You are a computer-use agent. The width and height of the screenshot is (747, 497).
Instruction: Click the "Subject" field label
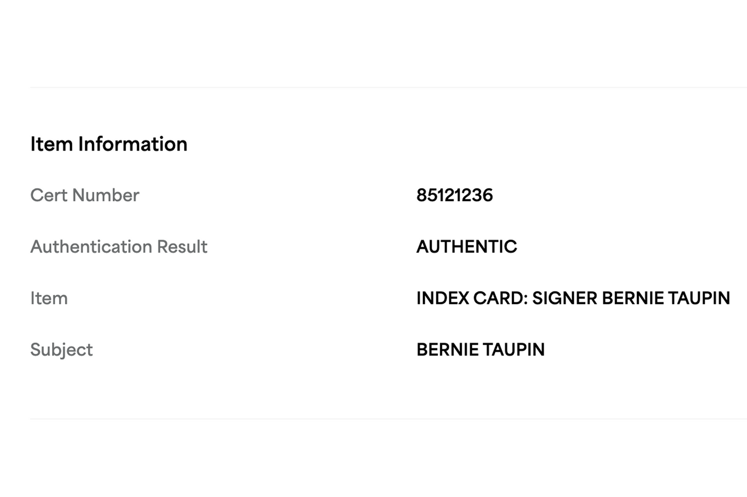61,350
